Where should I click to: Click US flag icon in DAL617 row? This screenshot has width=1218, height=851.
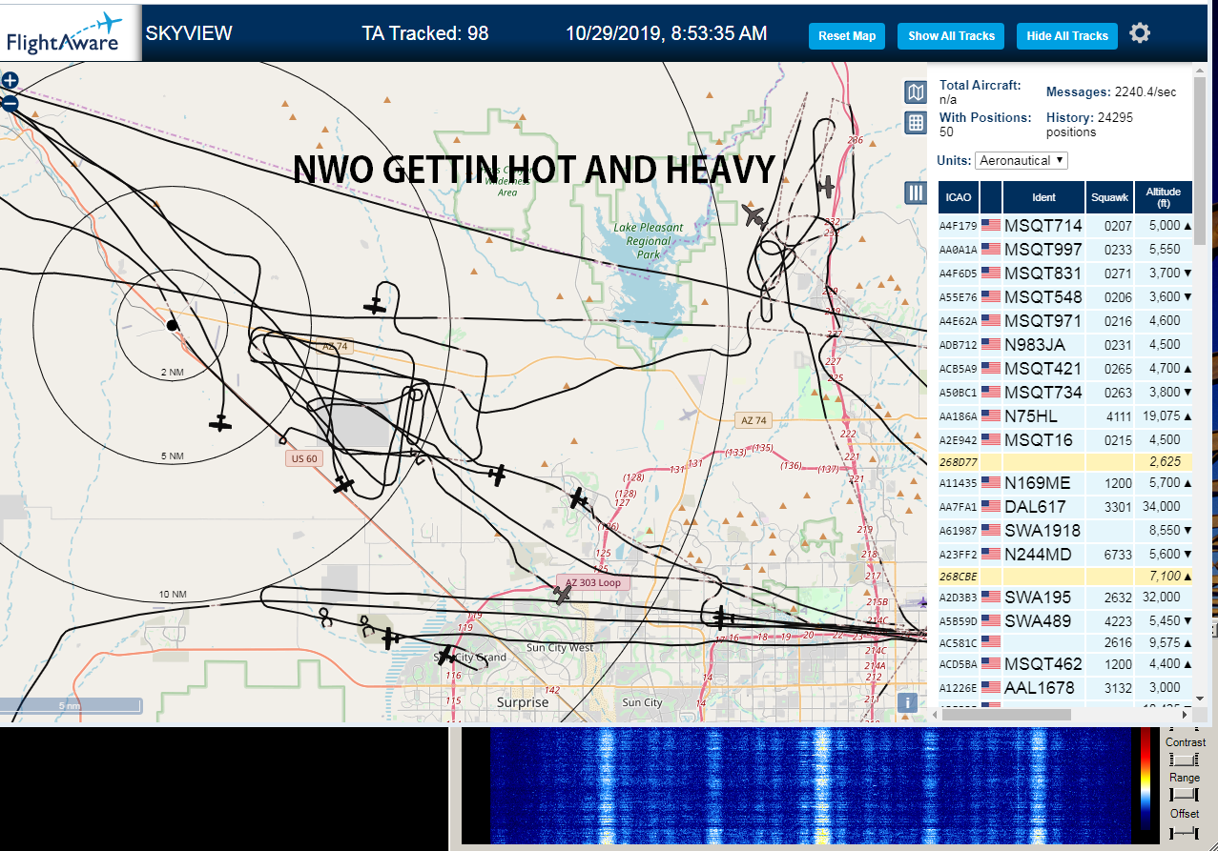tap(991, 507)
